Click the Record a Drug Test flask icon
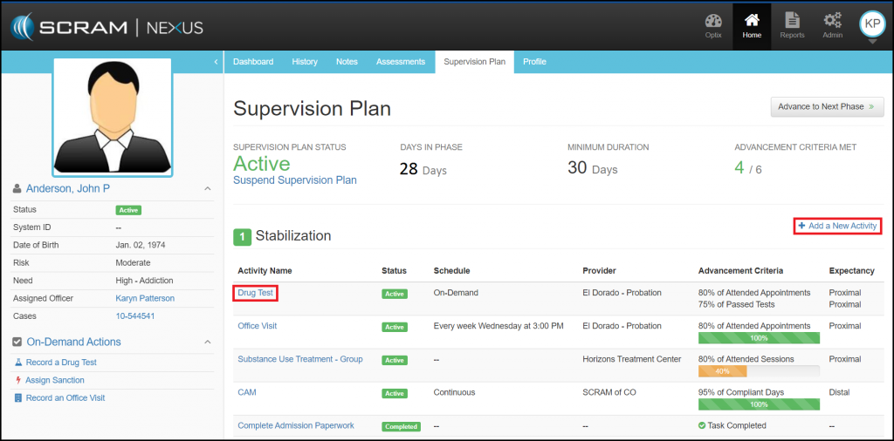 (x=17, y=363)
